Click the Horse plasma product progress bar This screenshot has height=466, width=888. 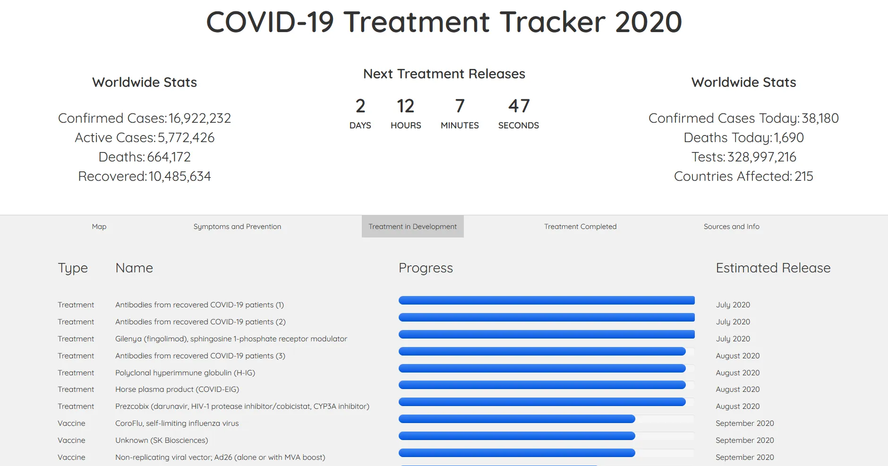542,385
